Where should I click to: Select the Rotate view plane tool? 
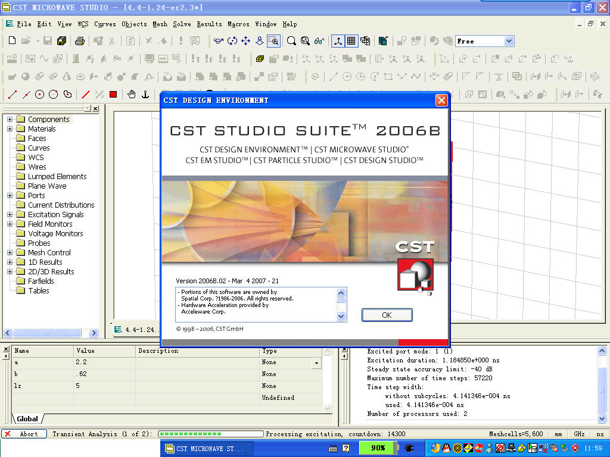232,41
